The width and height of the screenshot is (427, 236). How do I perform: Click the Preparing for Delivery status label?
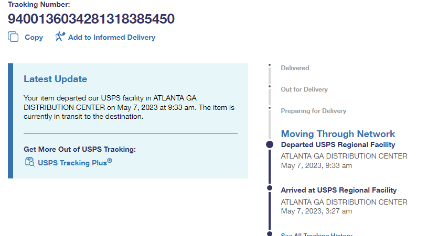click(314, 111)
